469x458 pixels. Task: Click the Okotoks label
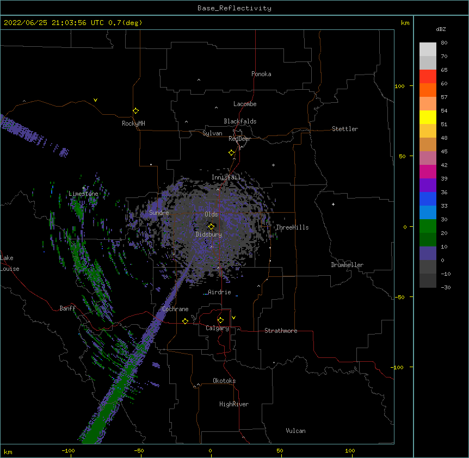(x=224, y=381)
